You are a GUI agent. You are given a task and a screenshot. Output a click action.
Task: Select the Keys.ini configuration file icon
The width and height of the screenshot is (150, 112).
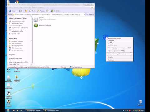click(36, 19)
